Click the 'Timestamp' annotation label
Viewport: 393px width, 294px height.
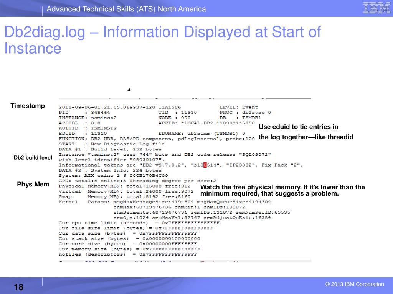[x=28, y=106]
